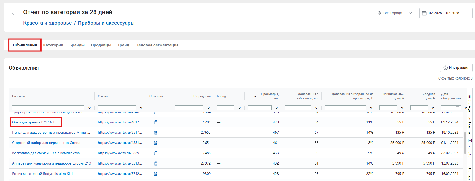Switch to the Объявления tab

(x=25, y=45)
